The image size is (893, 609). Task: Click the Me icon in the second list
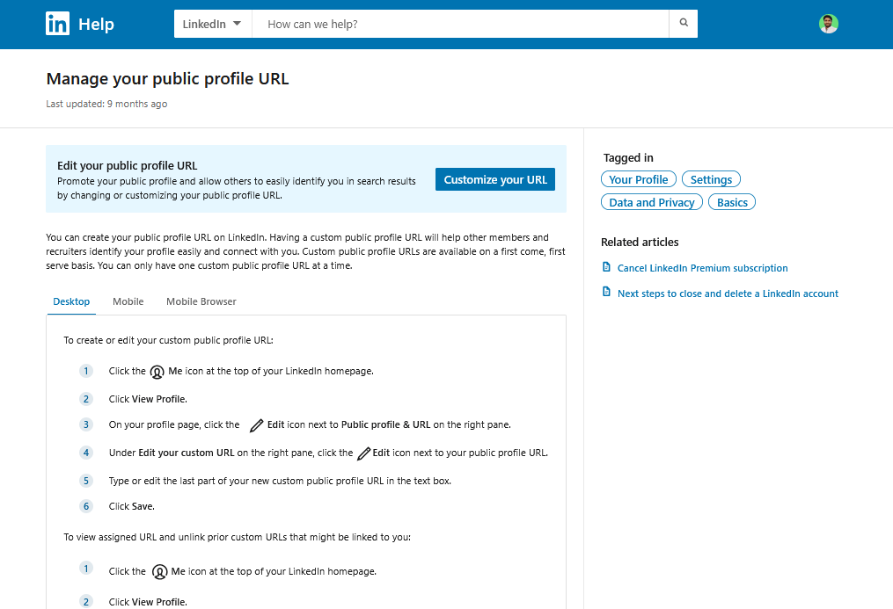pos(160,571)
